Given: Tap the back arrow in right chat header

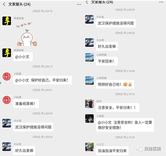Looking at the screenshot, I should [87, 2].
